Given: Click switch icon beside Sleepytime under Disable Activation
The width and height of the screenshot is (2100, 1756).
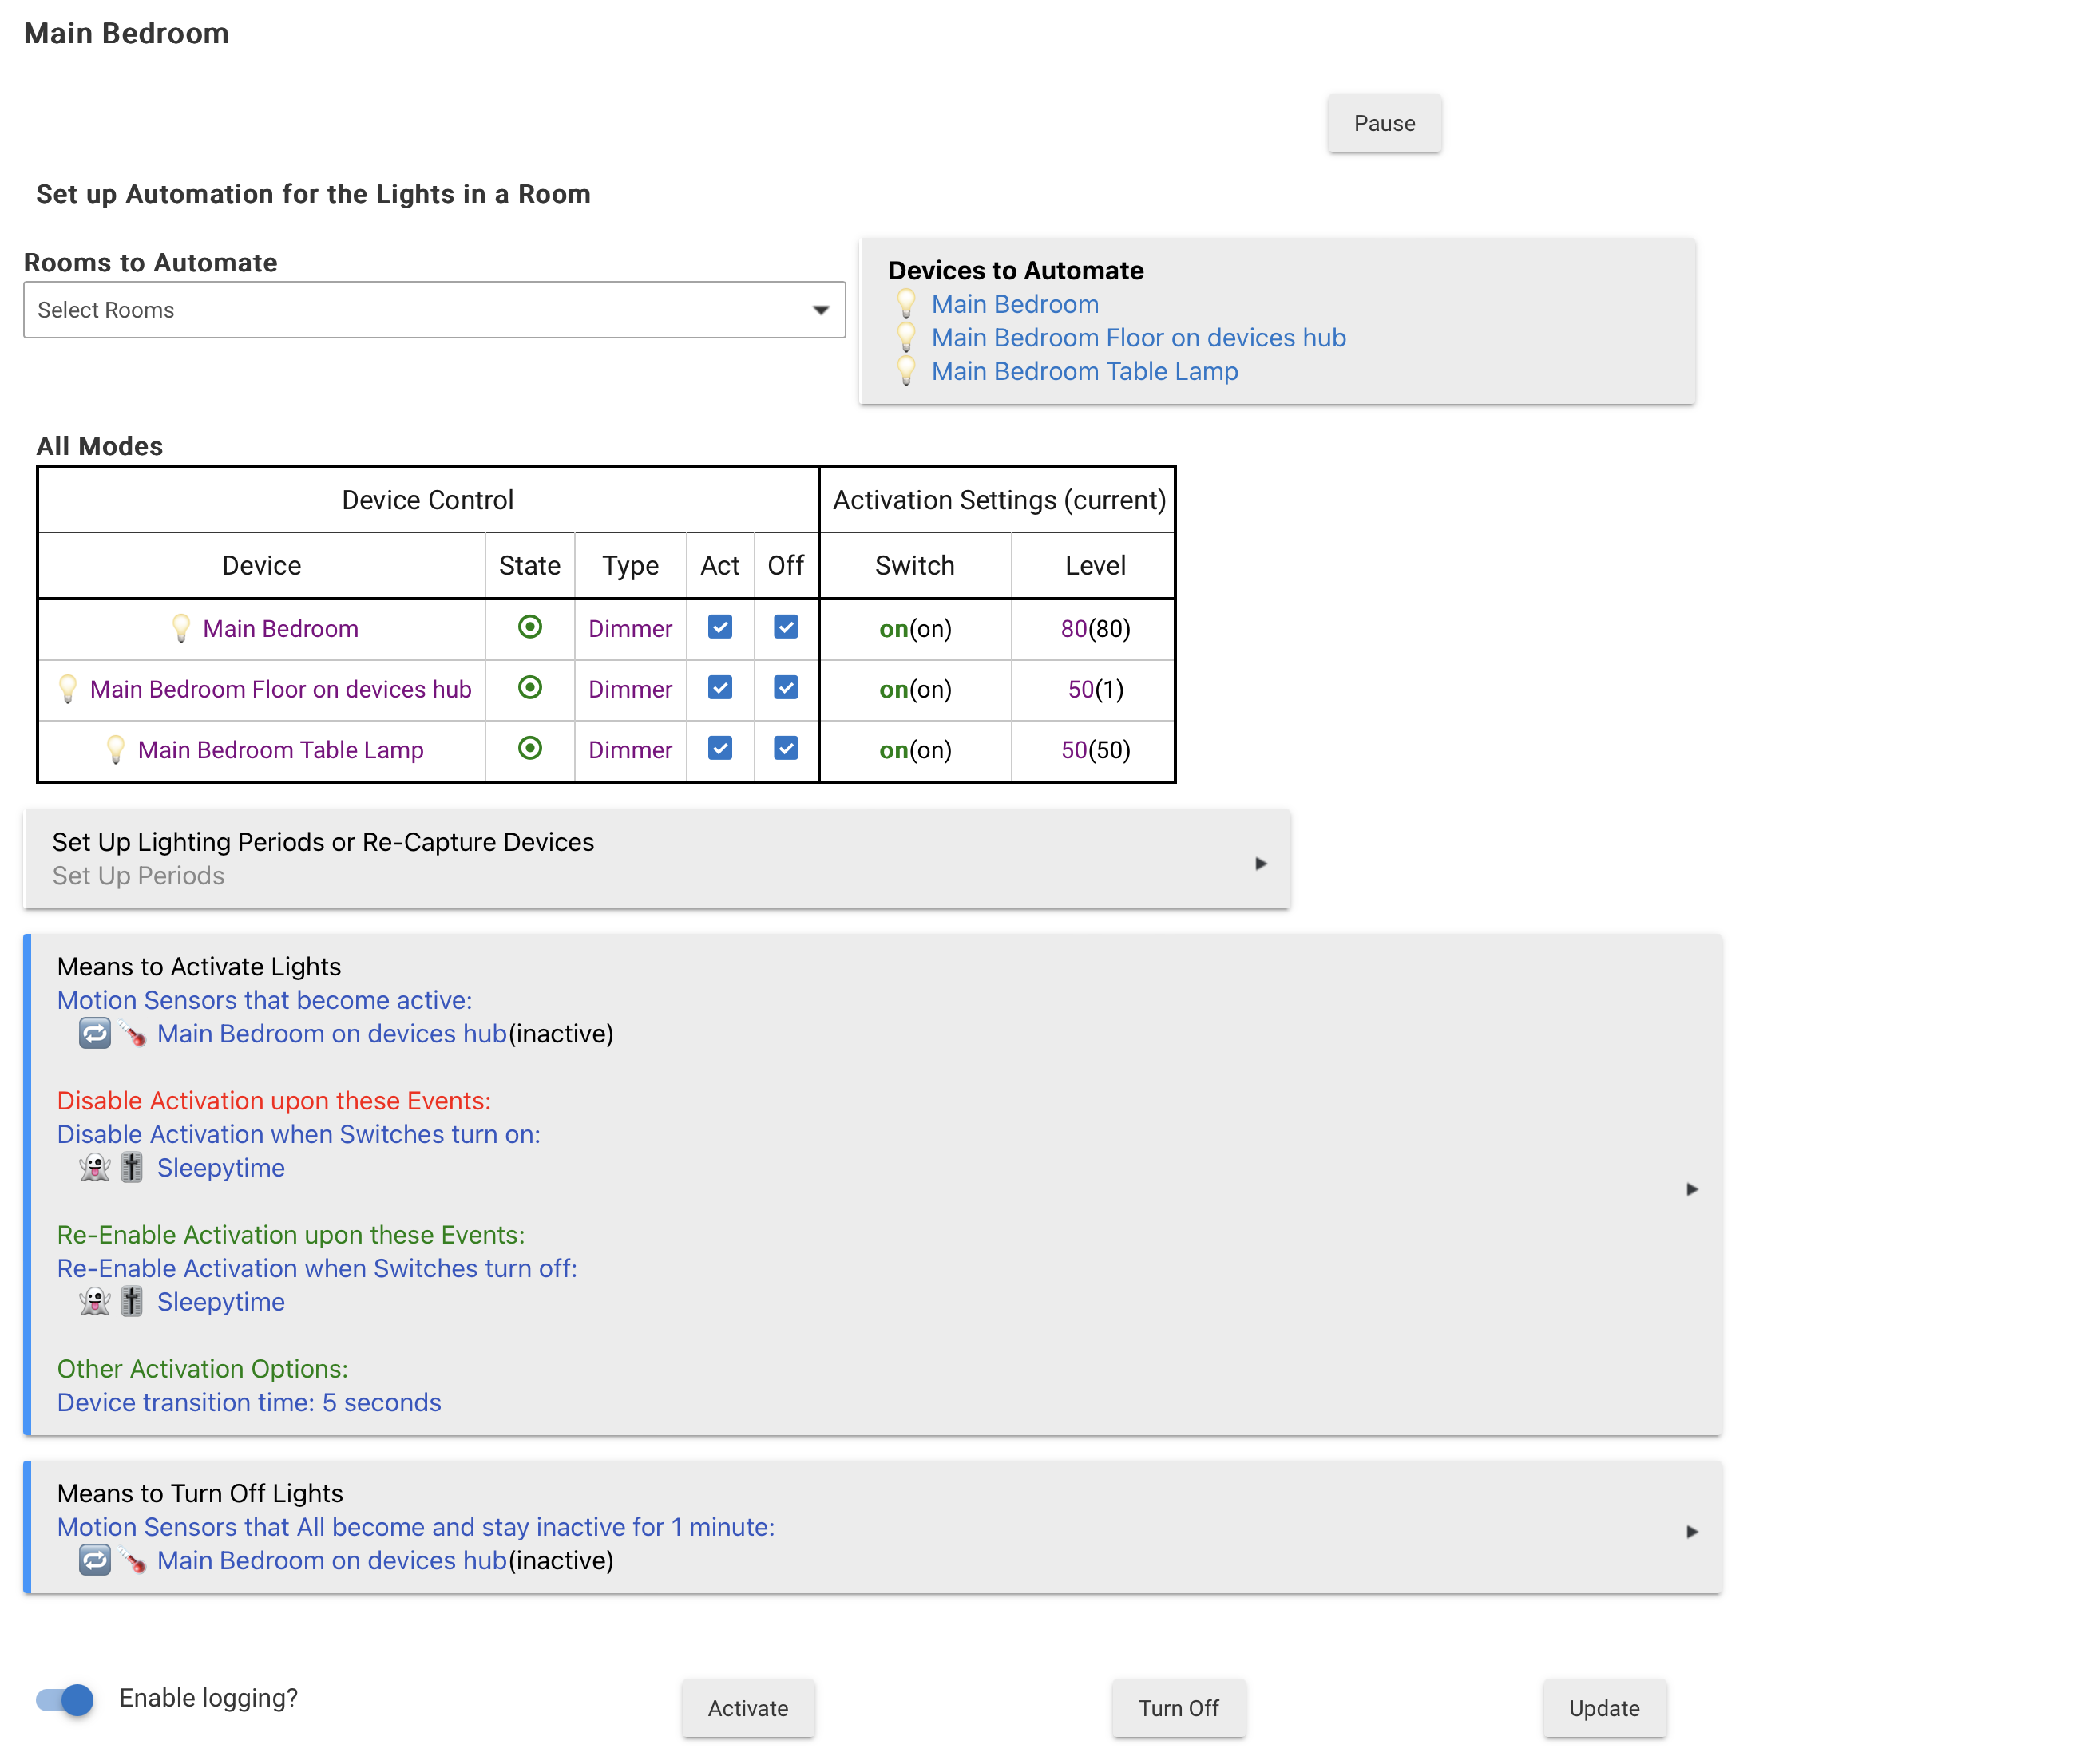Looking at the screenshot, I should coord(132,1167).
